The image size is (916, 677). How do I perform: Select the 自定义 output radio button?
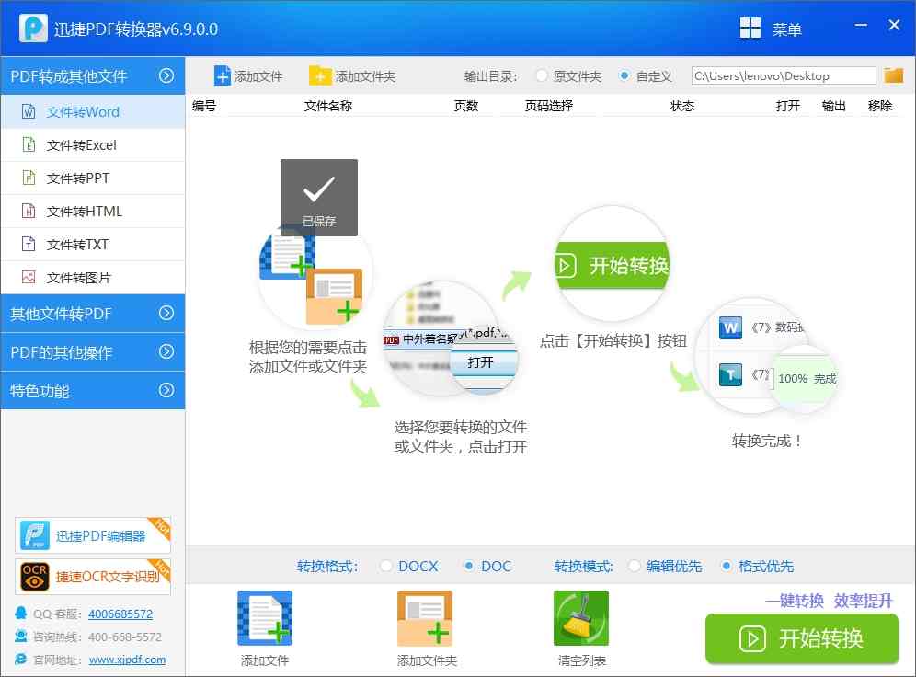(x=624, y=75)
